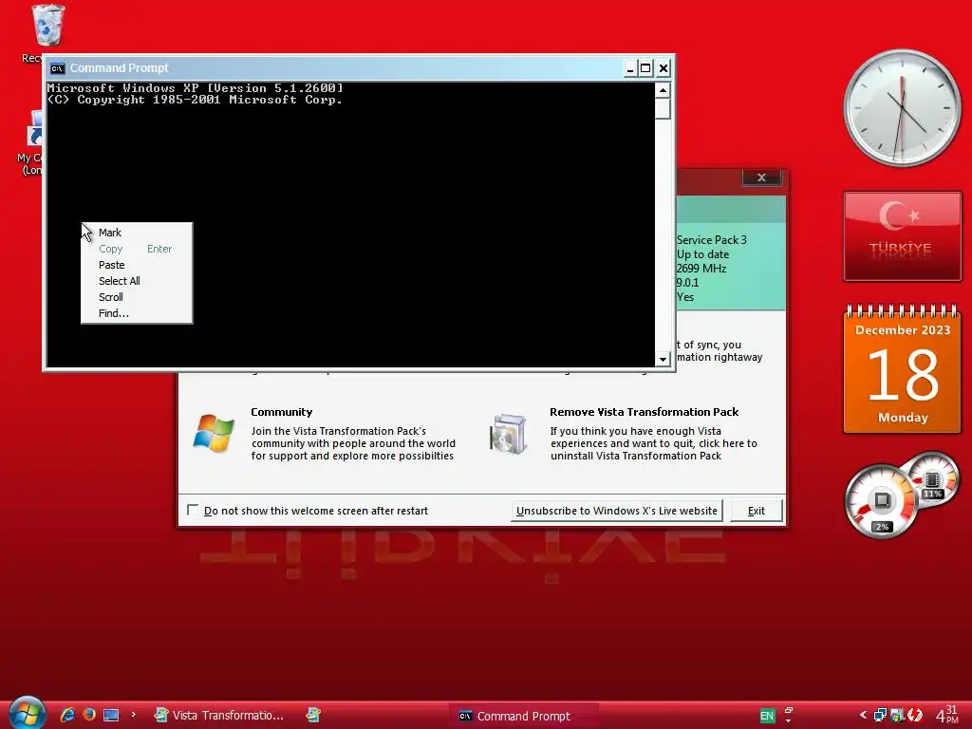Viewport: 972px width, 729px height.
Task: Choose Paste from the context menu
Action: pos(137,265)
